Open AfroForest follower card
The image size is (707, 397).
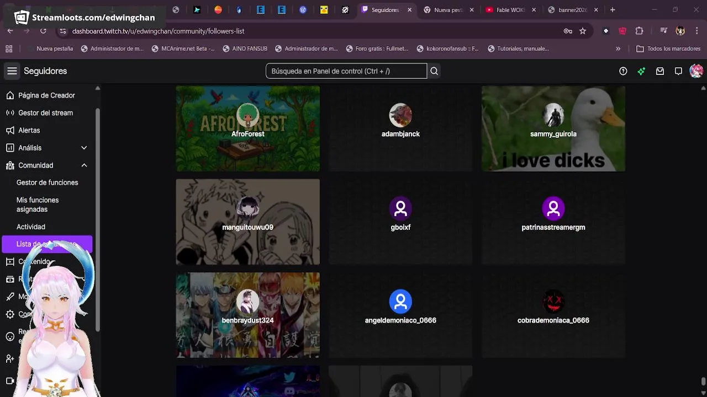(x=247, y=128)
